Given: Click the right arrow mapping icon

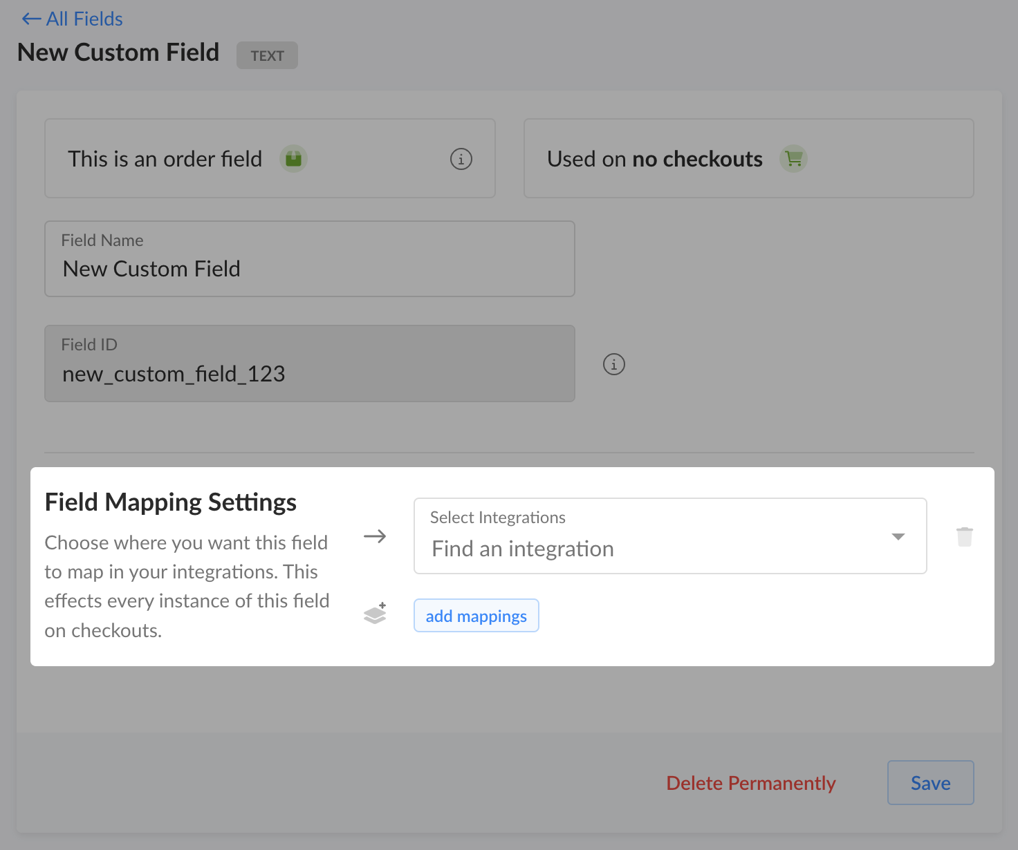Looking at the screenshot, I should pyautogui.click(x=375, y=536).
